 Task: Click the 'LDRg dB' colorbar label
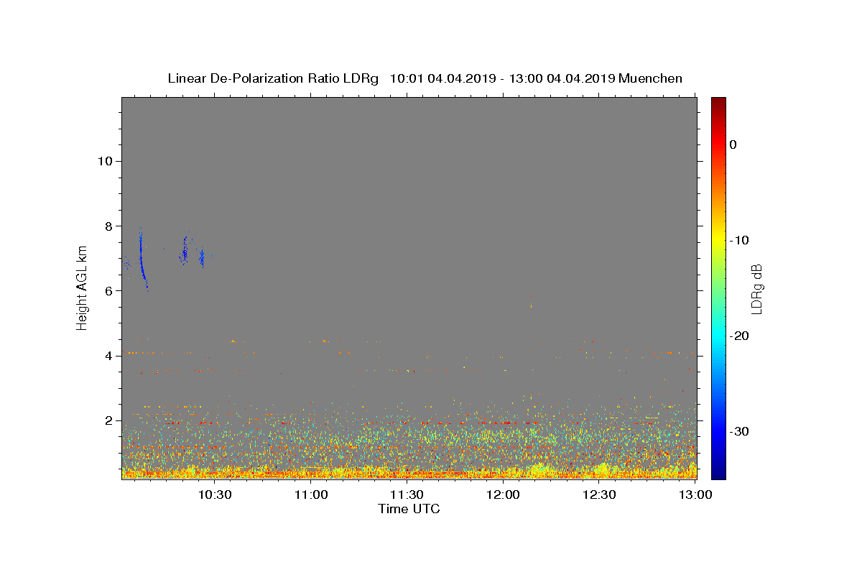click(x=756, y=288)
